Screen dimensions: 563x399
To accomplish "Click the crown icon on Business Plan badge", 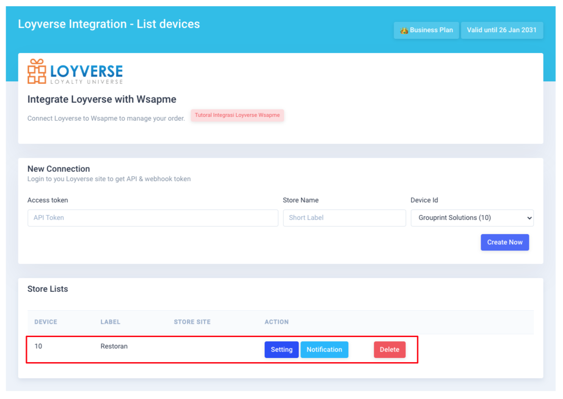I will pos(404,30).
